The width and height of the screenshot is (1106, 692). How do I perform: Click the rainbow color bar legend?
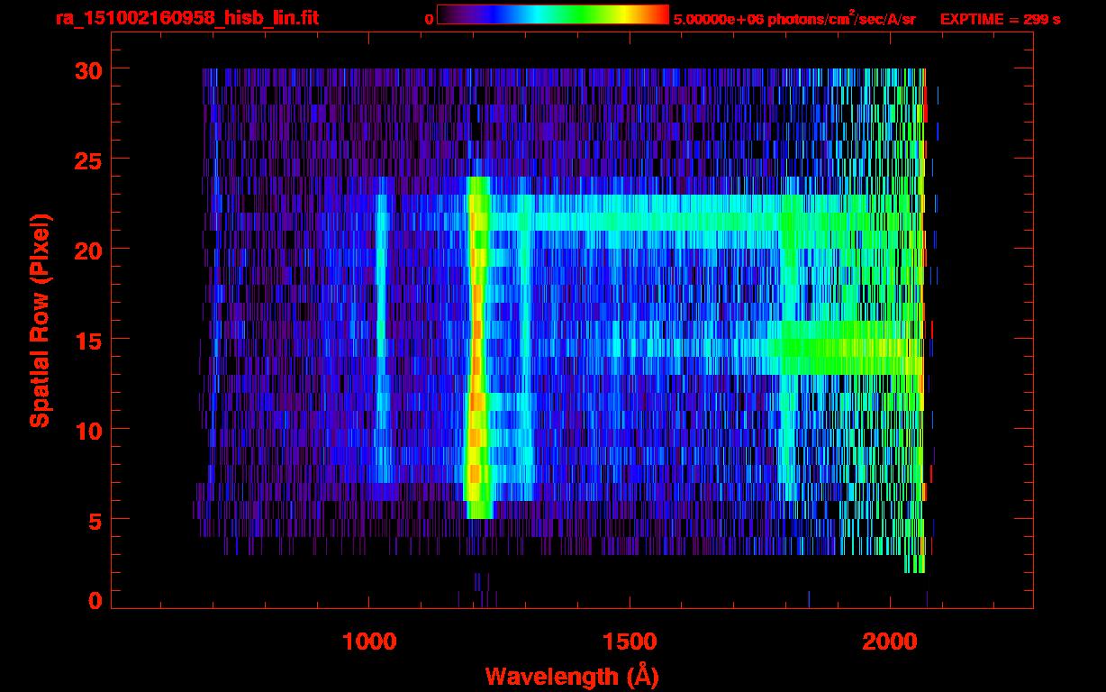553,14
